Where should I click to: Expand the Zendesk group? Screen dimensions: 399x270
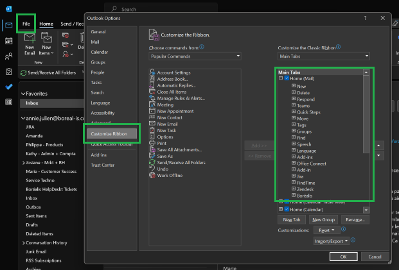click(294, 189)
